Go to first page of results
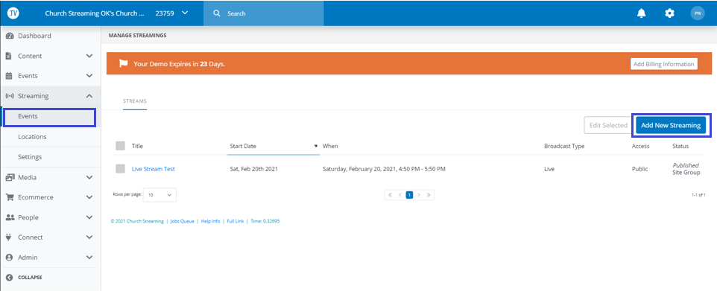The image size is (717, 291). click(x=391, y=194)
